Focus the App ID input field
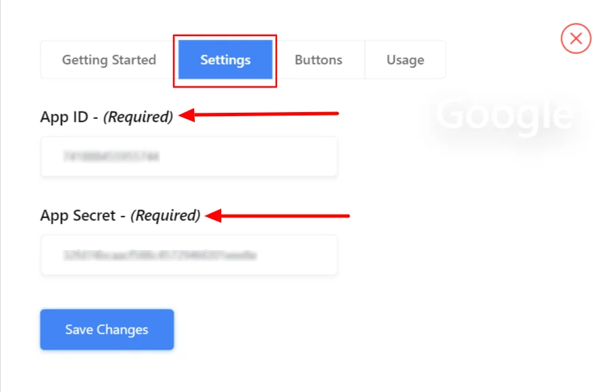Viewport: 613px width, 392px height. point(189,156)
